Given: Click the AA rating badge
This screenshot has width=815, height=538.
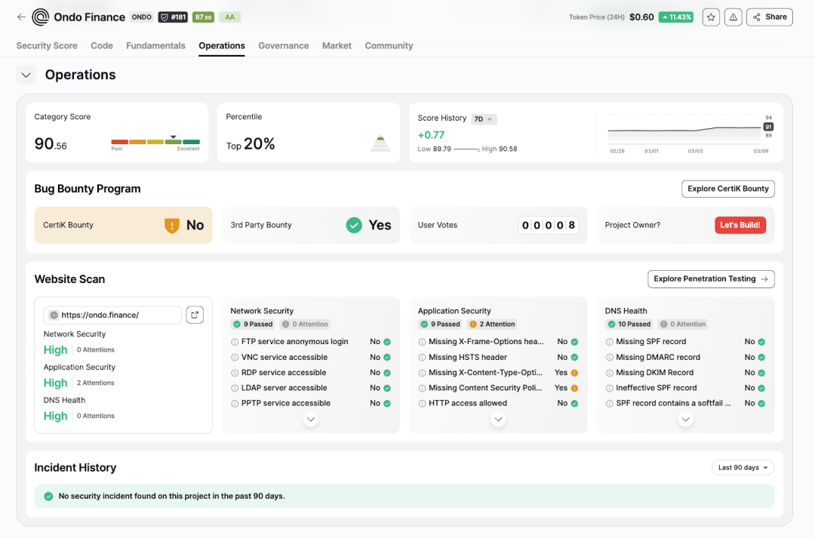Looking at the screenshot, I should pos(229,17).
